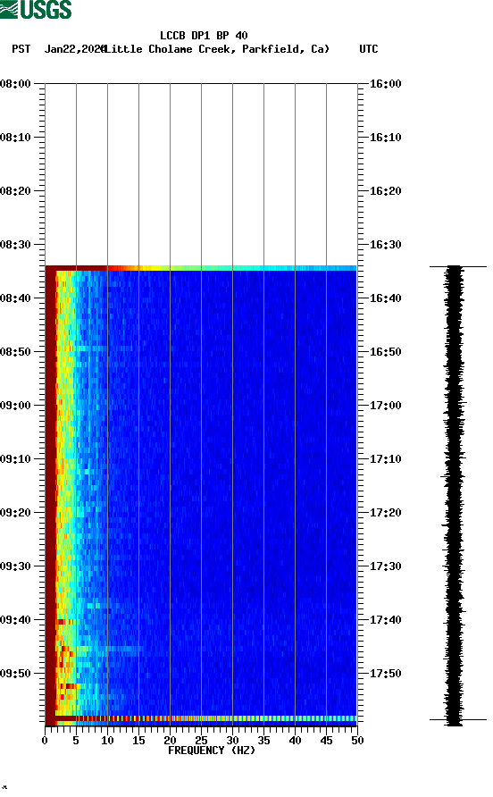Click the '30' frequency tick label

(232, 741)
